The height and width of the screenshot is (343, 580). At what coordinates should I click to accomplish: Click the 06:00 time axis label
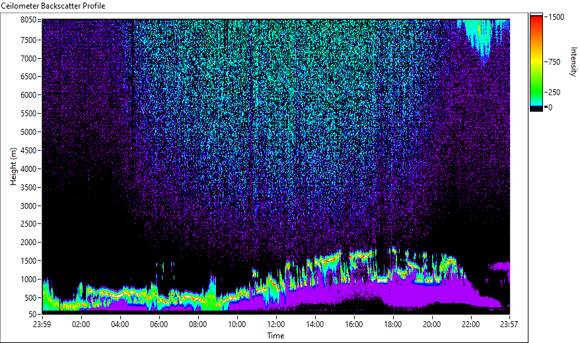(x=159, y=324)
